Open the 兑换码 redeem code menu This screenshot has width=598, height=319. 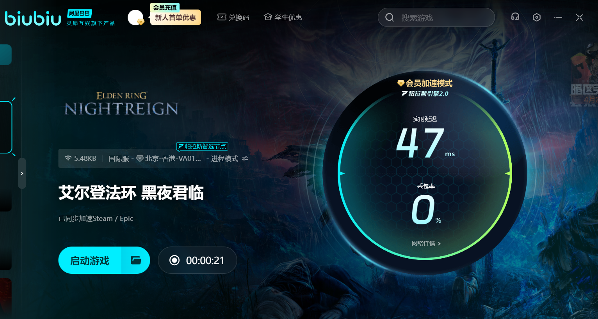(x=233, y=18)
